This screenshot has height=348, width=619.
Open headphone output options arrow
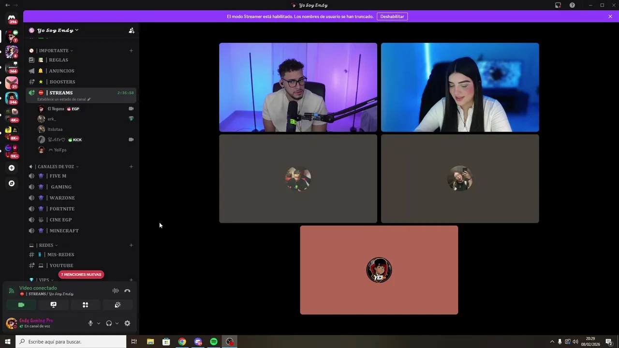coord(117,323)
